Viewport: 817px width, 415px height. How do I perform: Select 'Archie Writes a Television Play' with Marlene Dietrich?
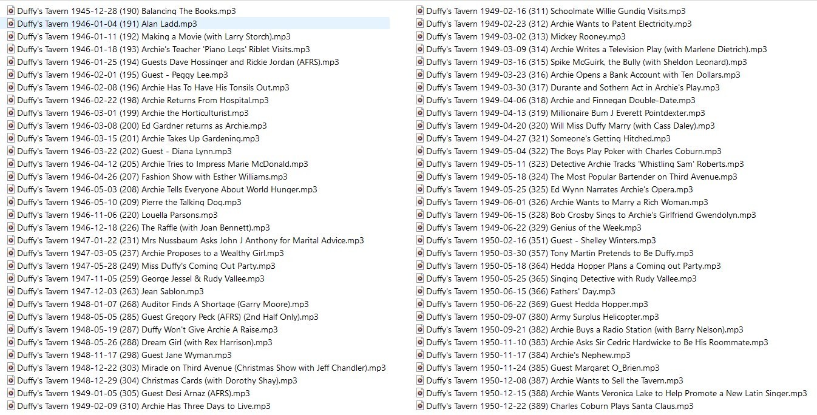(597, 49)
